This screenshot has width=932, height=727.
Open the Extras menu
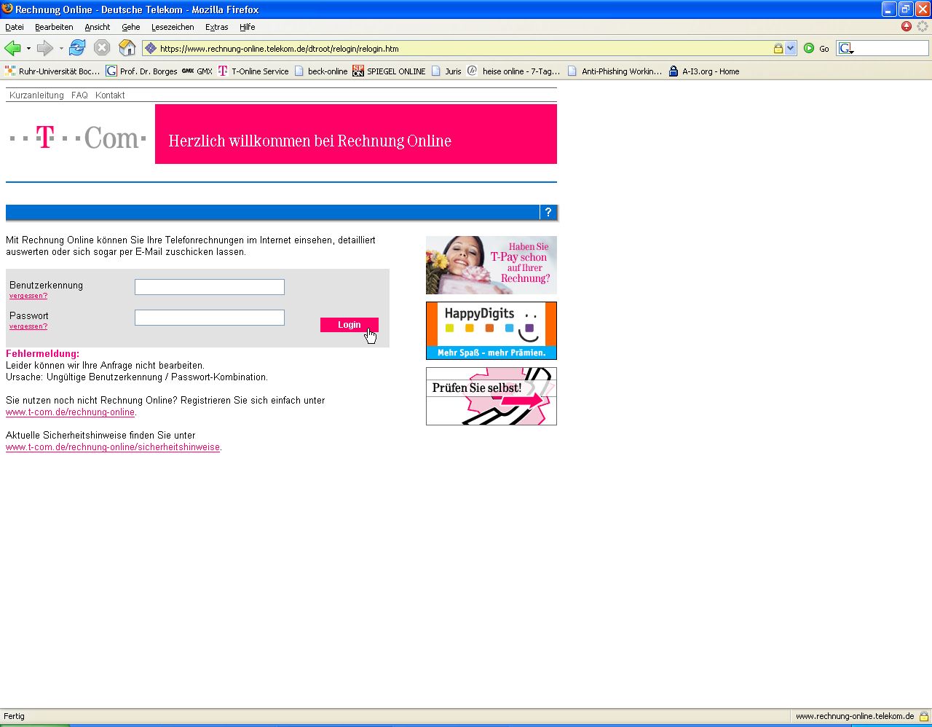pyautogui.click(x=216, y=27)
